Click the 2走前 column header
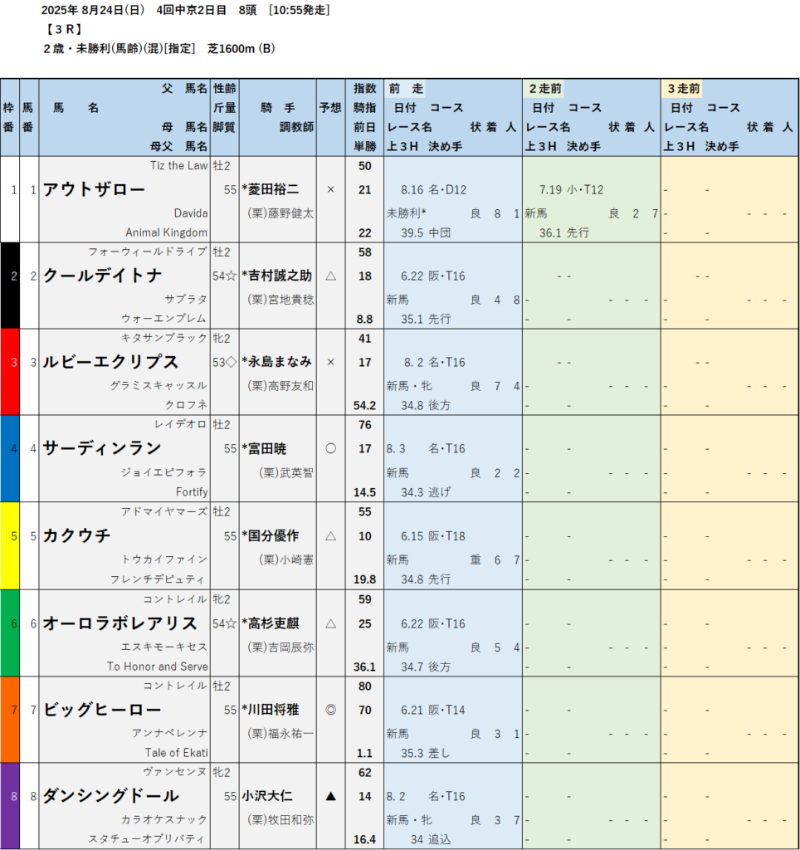This screenshot has width=800, height=850. tap(545, 88)
